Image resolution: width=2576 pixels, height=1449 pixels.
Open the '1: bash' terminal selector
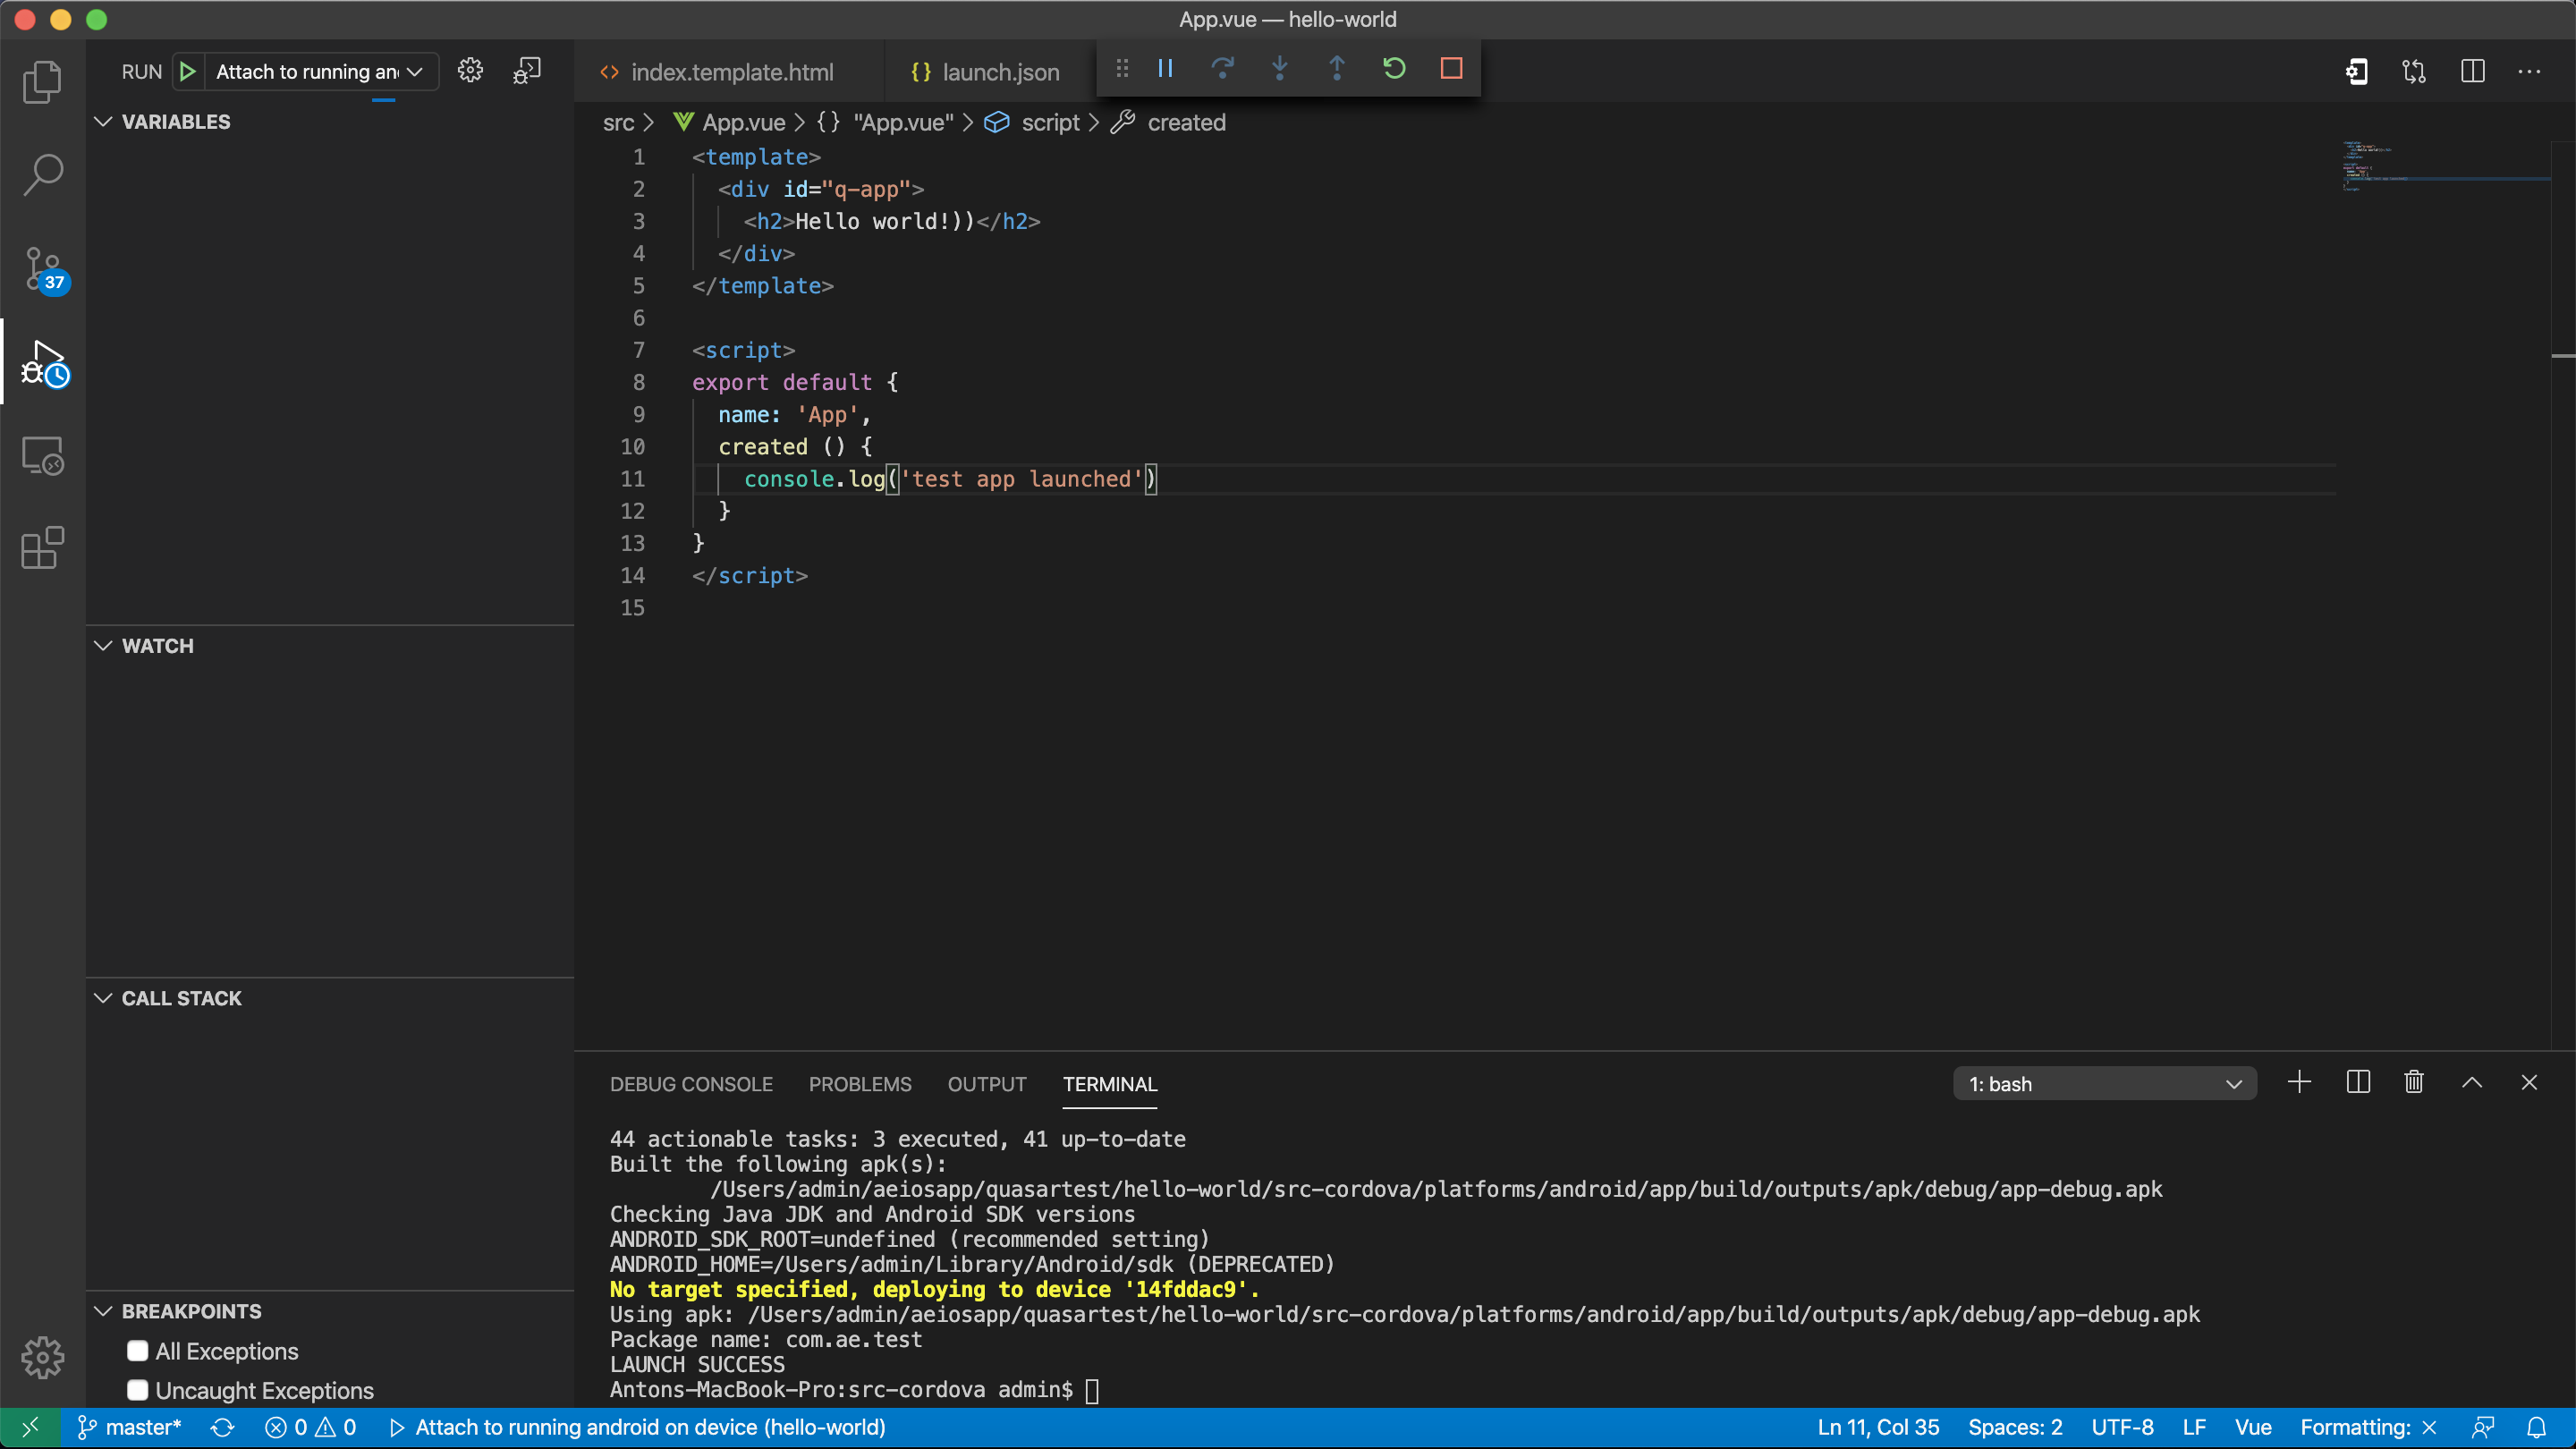pyautogui.click(x=2104, y=1083)
